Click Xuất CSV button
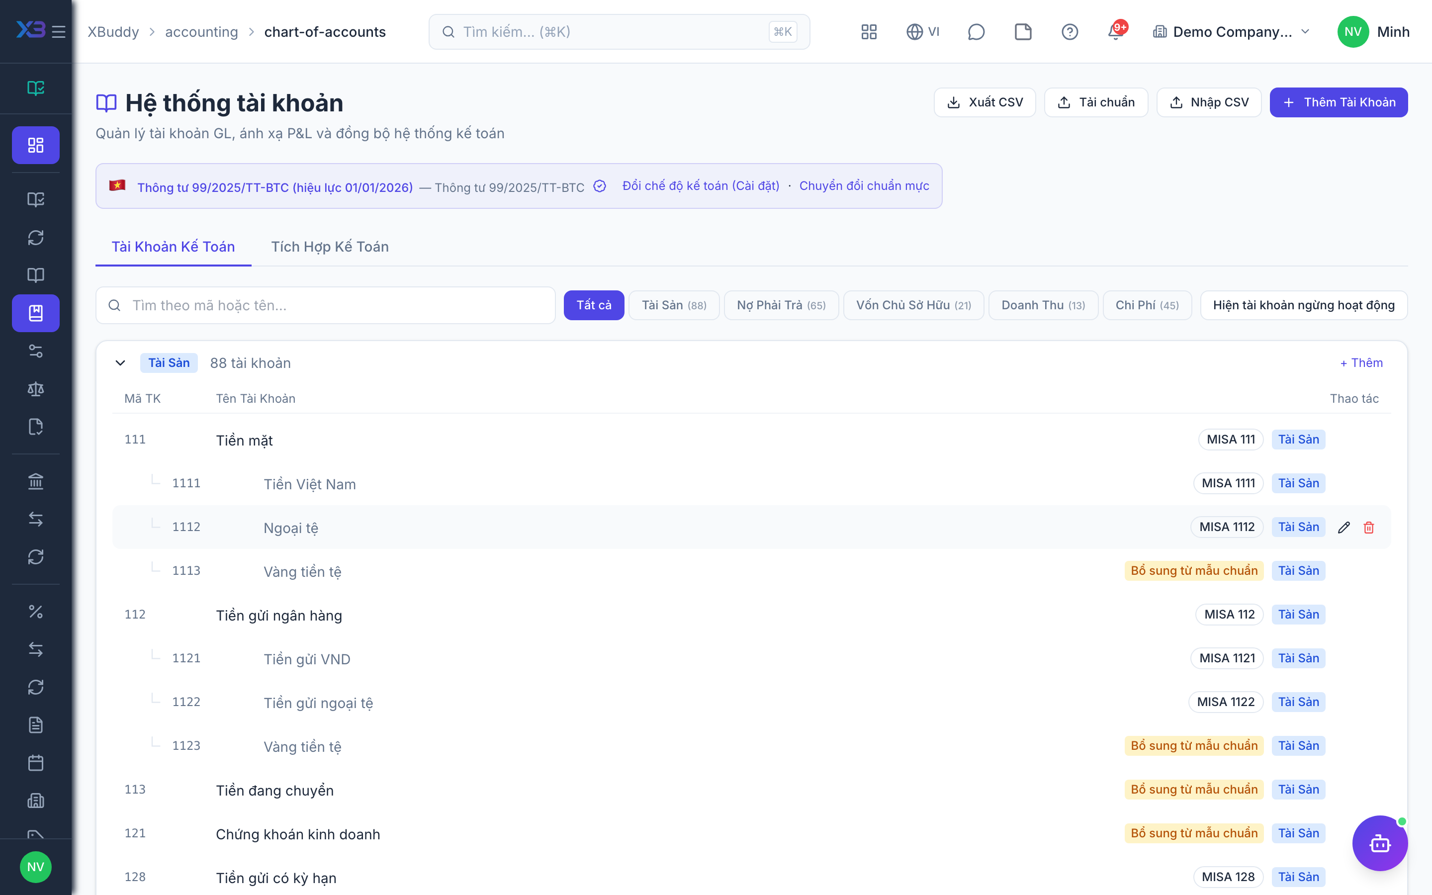This screenshot has height=895, width=1432. [x=984, y=102]
